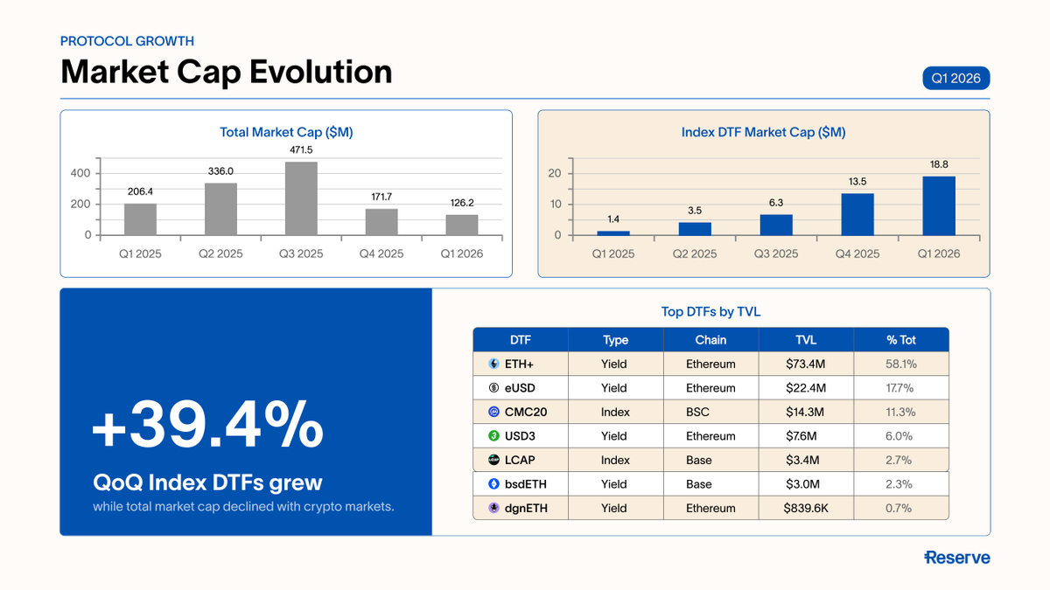
Task: Click the 171.7 value label
Action: point(381,198)
